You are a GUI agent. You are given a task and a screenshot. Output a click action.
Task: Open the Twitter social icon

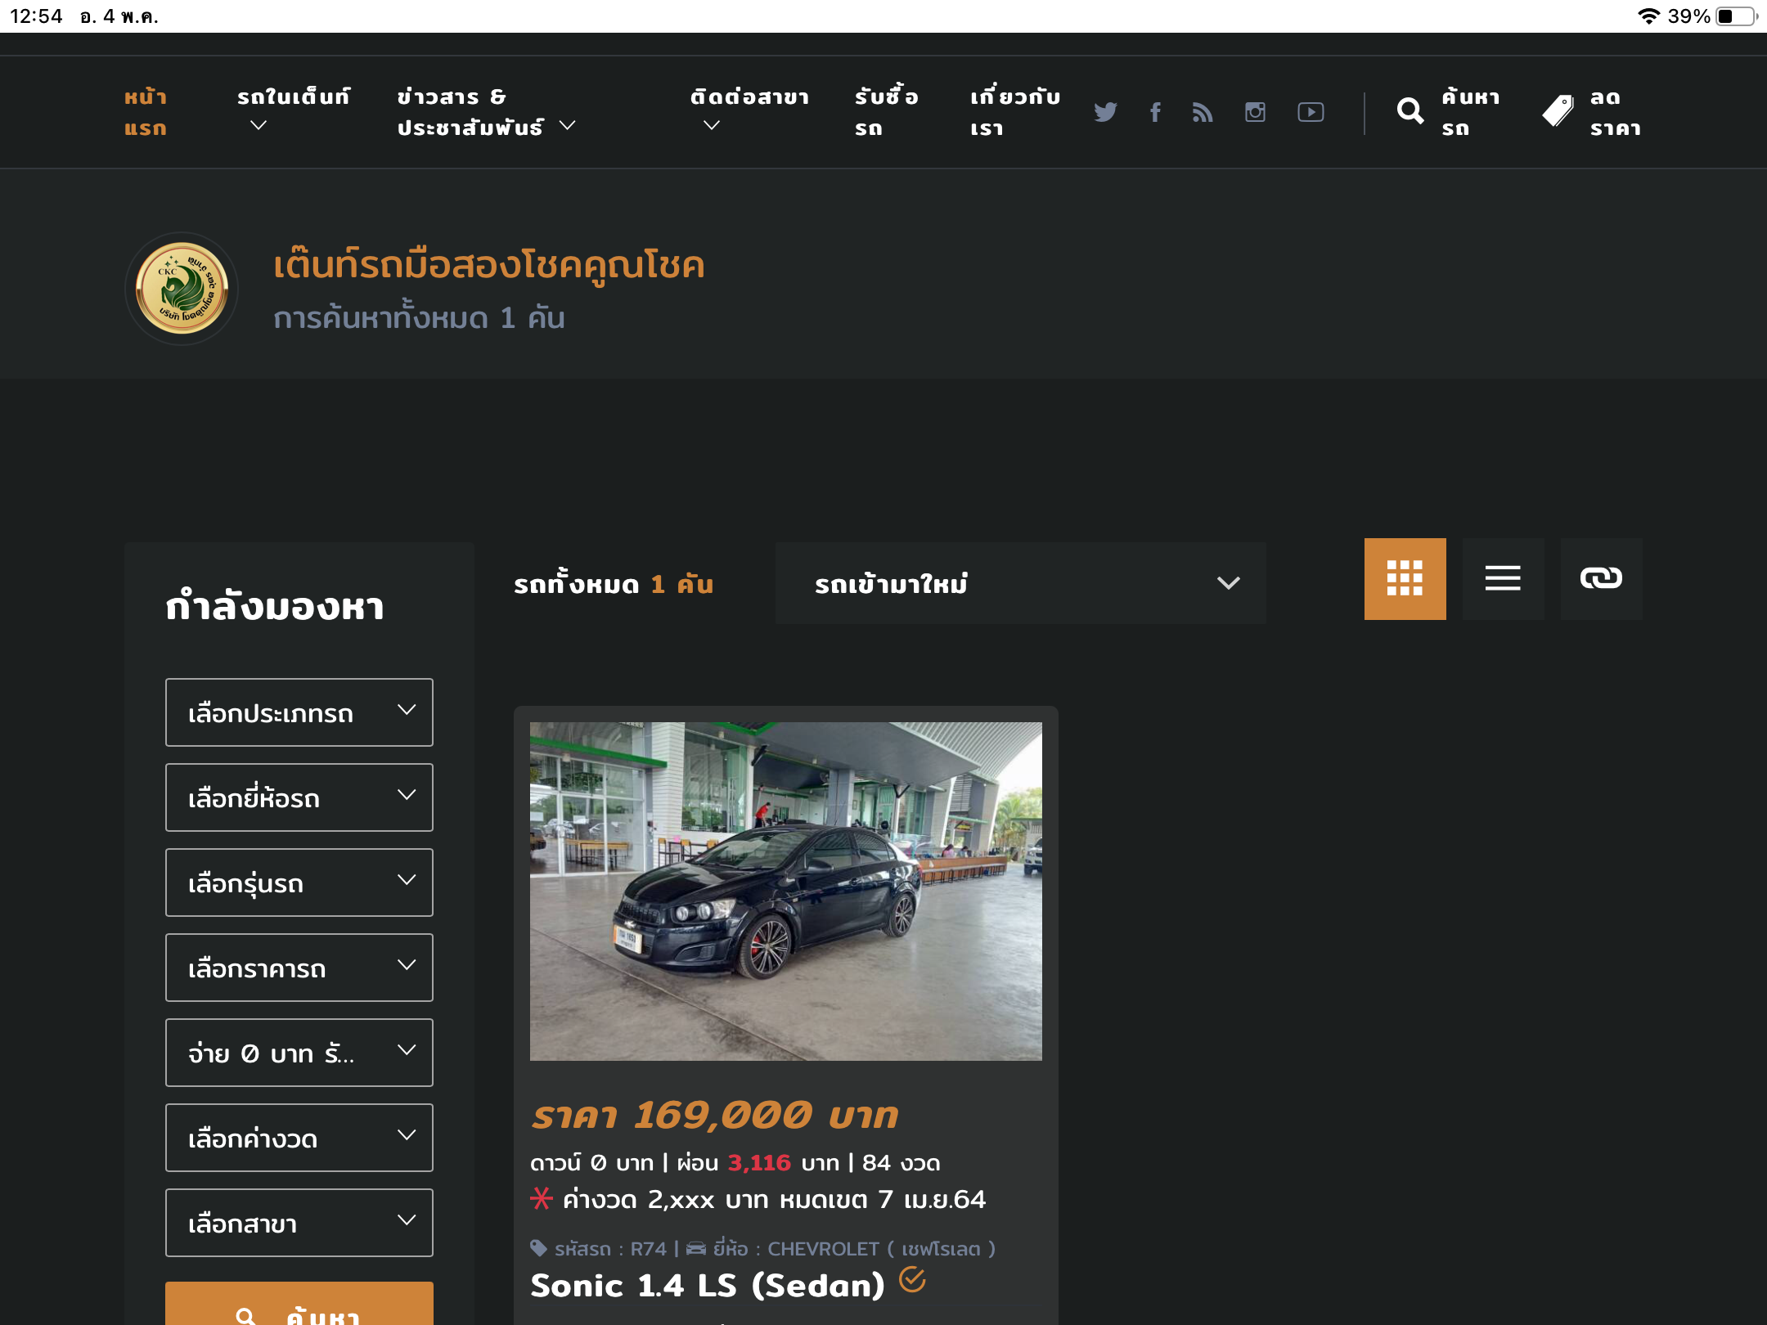pos(1105,112)
